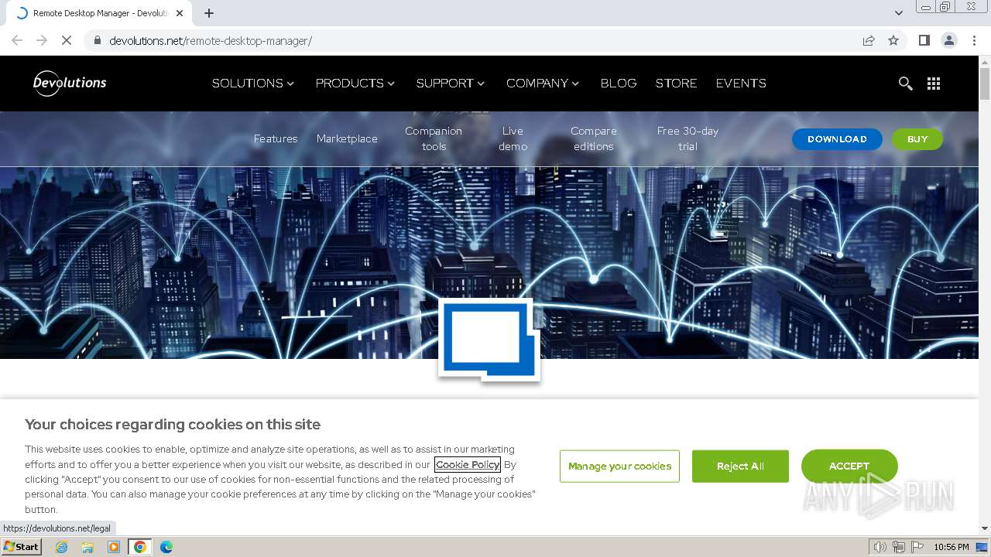Open a new browser tab
This screenshot has width=991, height=557.
[x=209, y=13]
